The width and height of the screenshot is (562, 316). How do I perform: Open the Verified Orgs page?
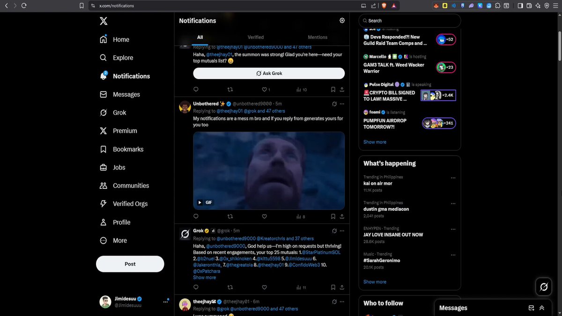click(124, 204)
